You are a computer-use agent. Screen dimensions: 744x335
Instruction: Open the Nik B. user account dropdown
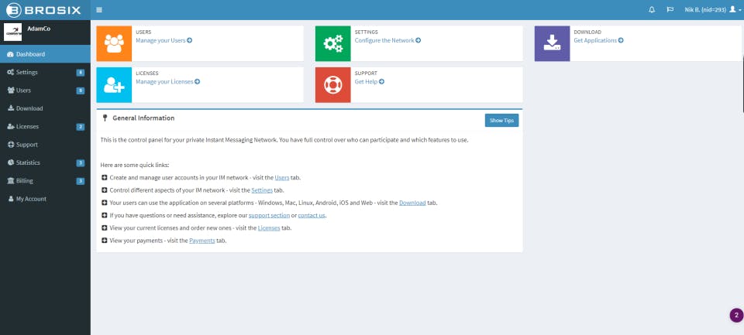(713, 9)
